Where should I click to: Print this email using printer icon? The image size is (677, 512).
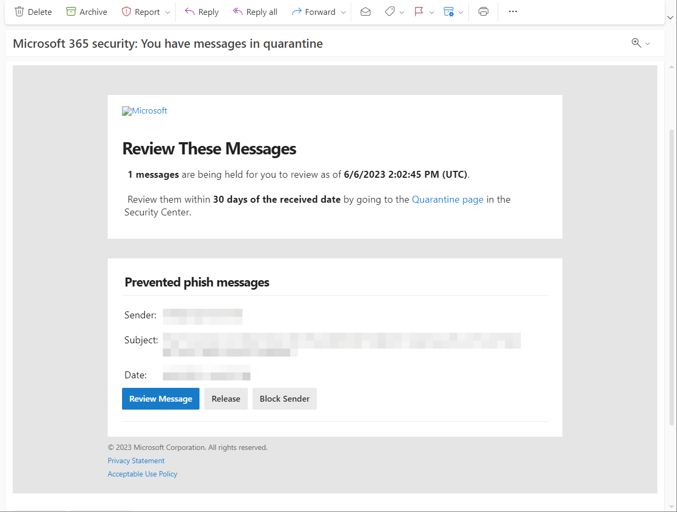483,12
